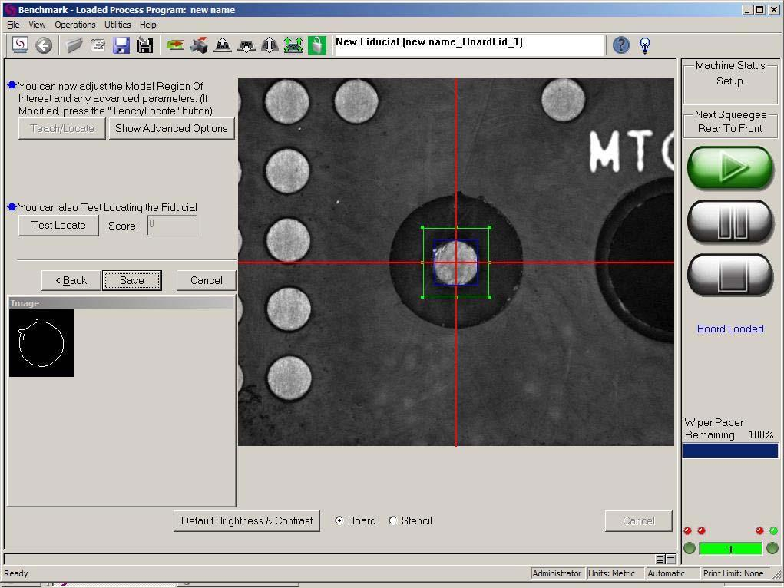Click the back arrow toolbar icon

tap(44, 45)
